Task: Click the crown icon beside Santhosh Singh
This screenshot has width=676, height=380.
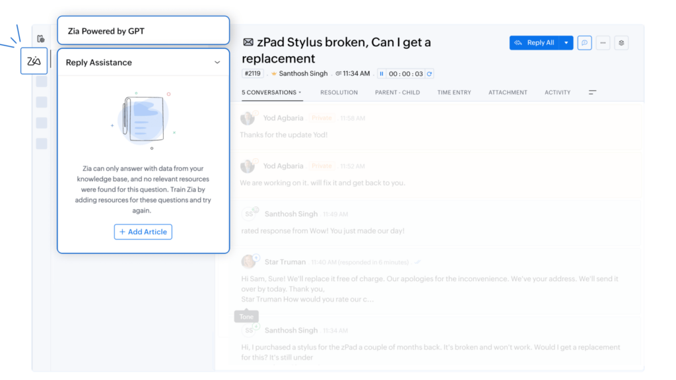Action: pos(274,74)
